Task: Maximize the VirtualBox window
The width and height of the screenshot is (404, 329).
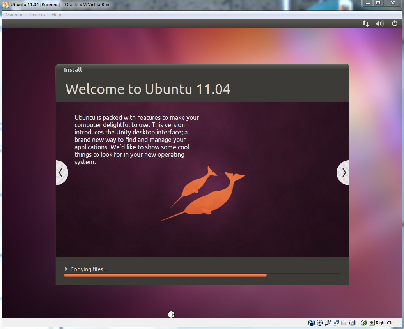Action: tap(378, 3)
